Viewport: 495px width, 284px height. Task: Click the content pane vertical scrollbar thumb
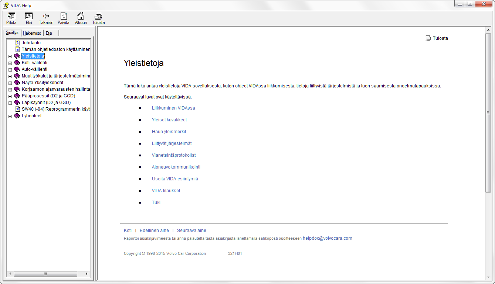[x=488, y=113]
